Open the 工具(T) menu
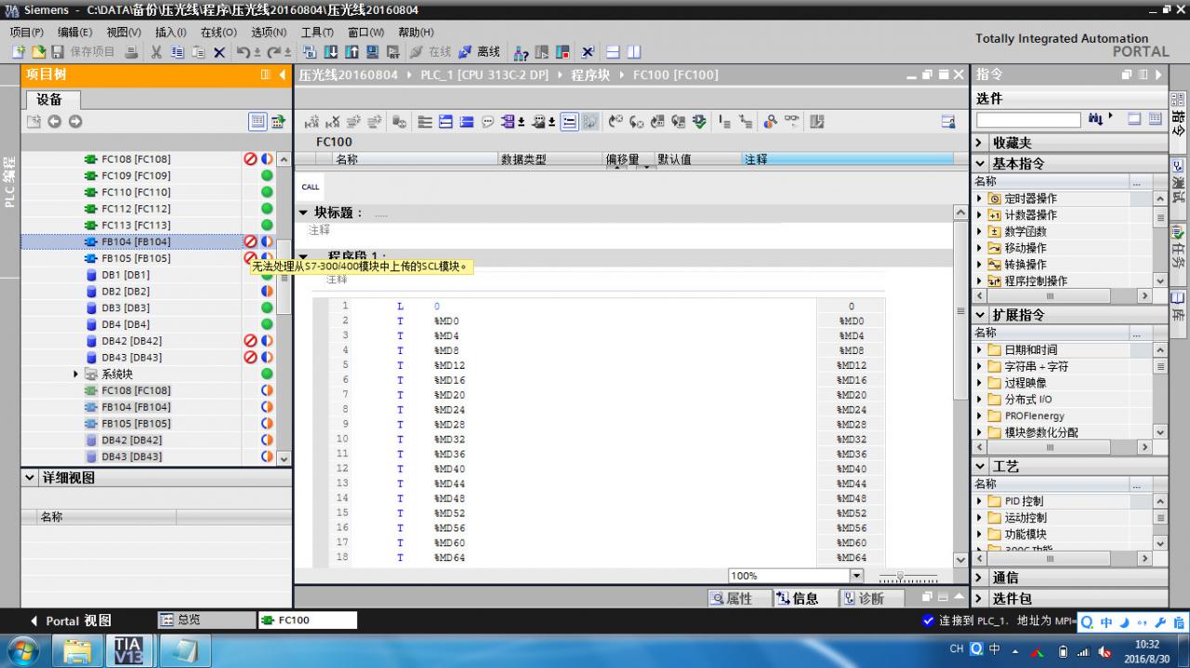The image size is (1190, 668). 317,33
